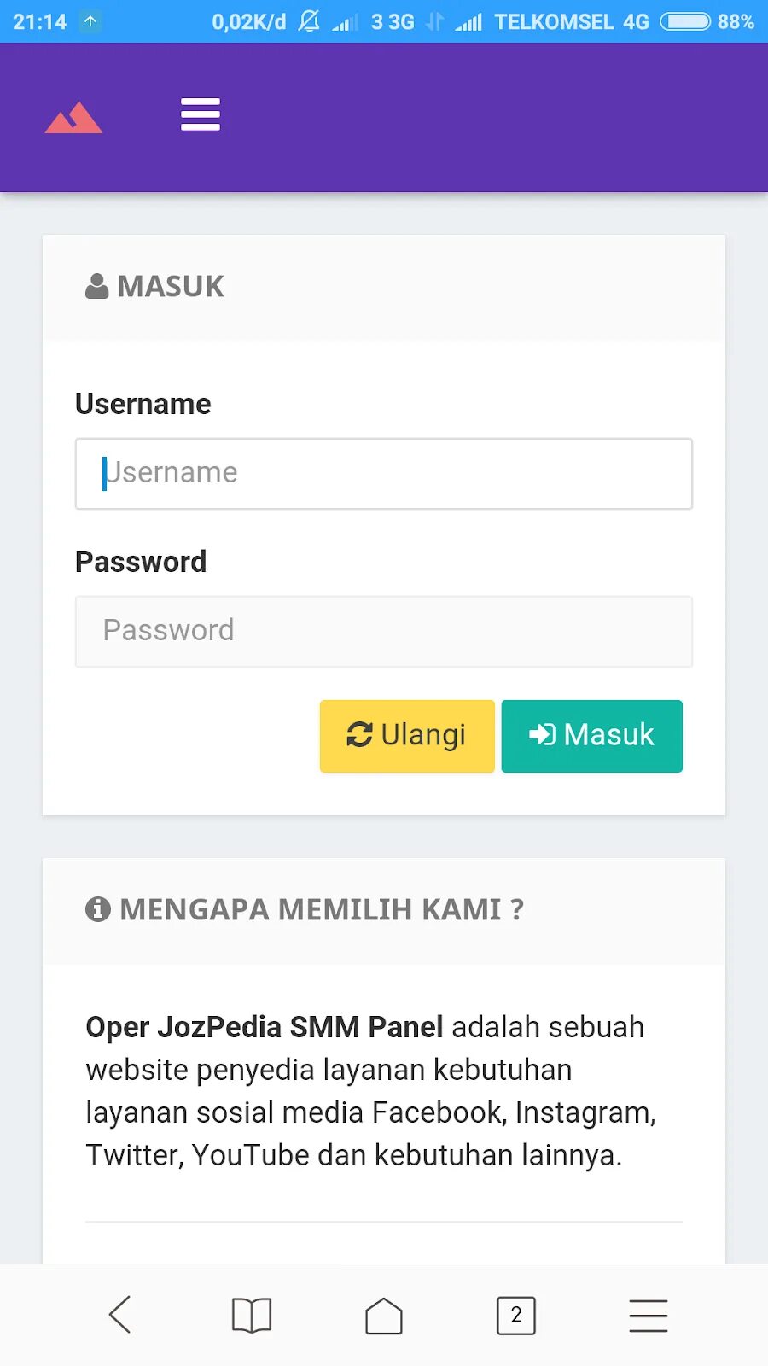Click the MASUK panel heading text
This screenshot has height=1366, width=768.
pyautogui.click(x=171, y=286)
